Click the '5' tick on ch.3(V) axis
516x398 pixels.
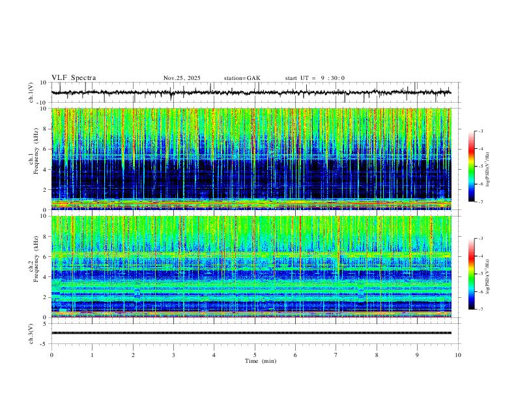[46, 324]
